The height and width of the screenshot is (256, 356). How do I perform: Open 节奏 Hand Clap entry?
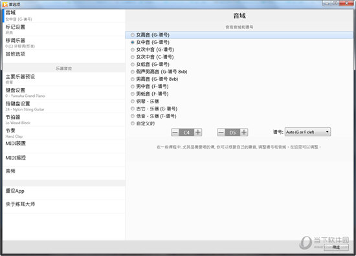click(x=64, y=133)
